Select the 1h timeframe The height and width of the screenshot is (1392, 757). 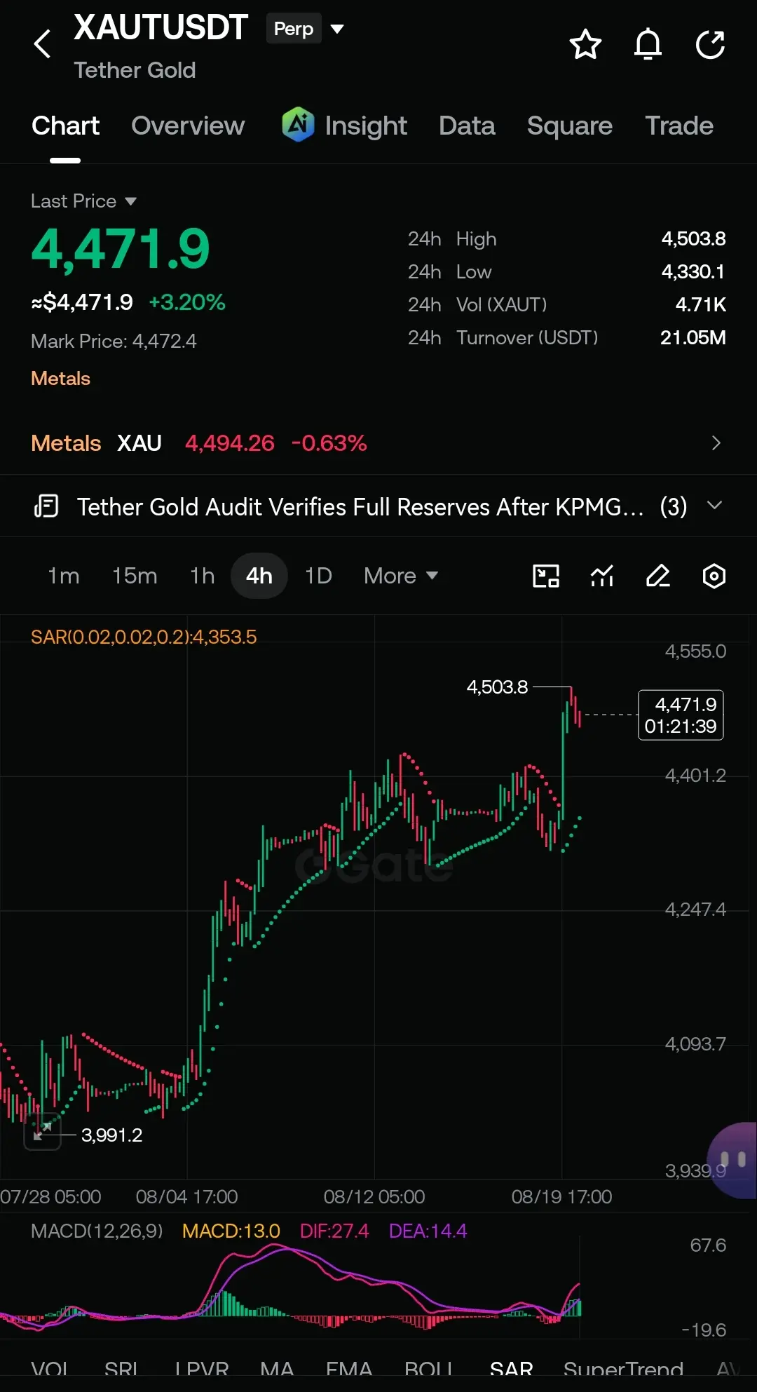click(x=203, y=576)
